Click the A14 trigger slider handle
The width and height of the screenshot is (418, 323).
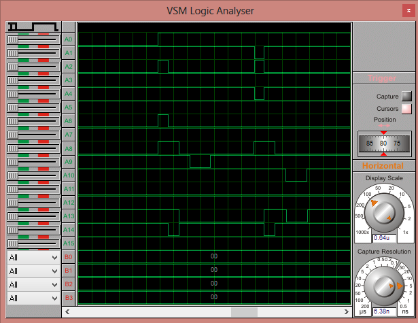pos(13,230)
